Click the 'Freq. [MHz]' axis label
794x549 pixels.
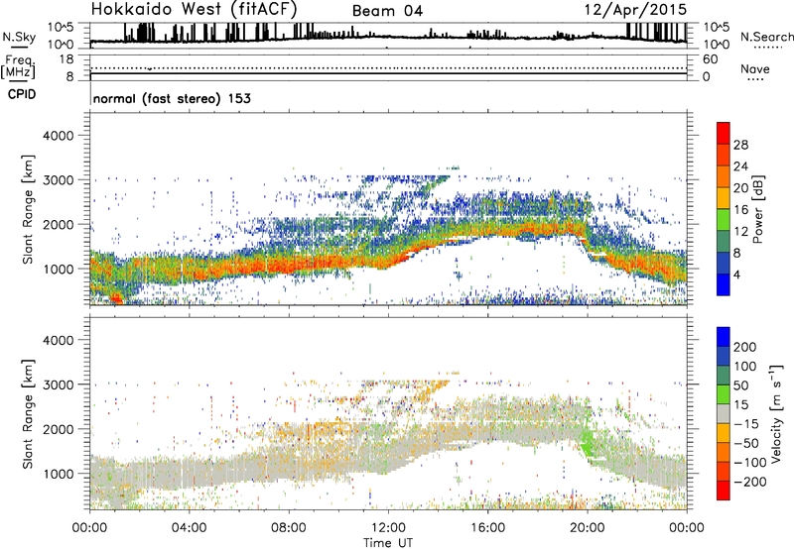pyautogui.click(x=18, y=66)
